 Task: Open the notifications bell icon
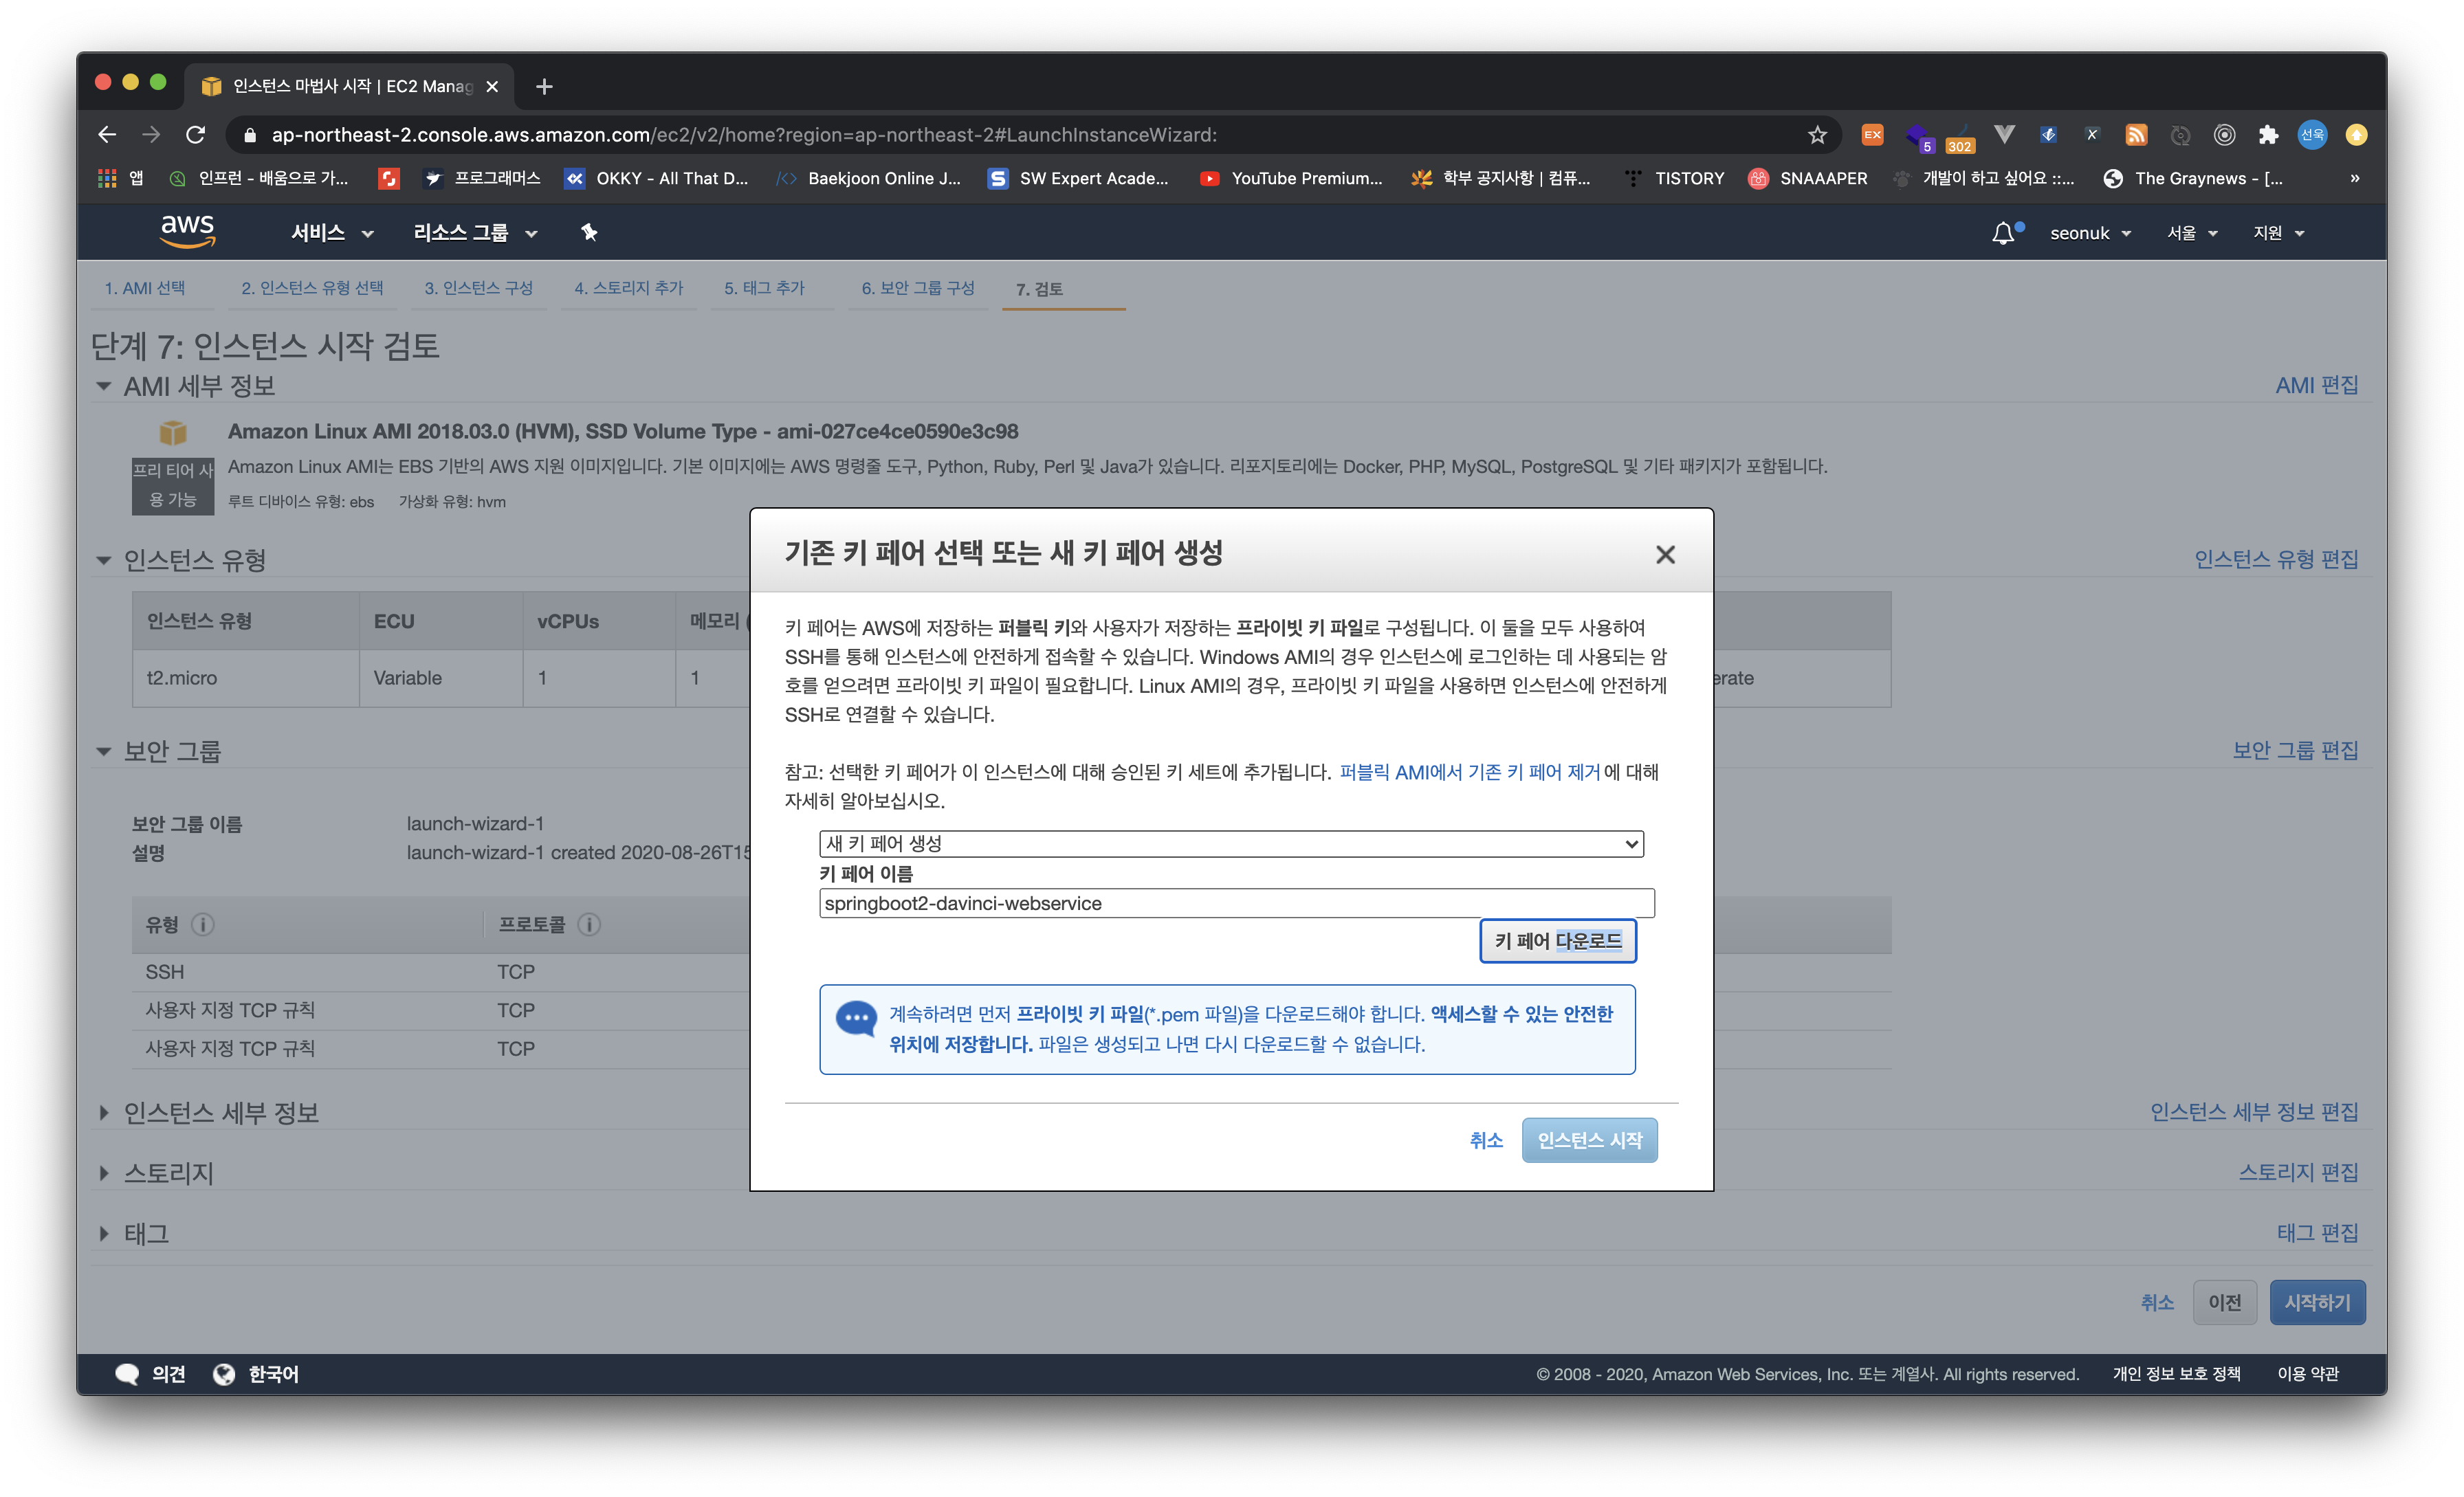click(2002, 233)
